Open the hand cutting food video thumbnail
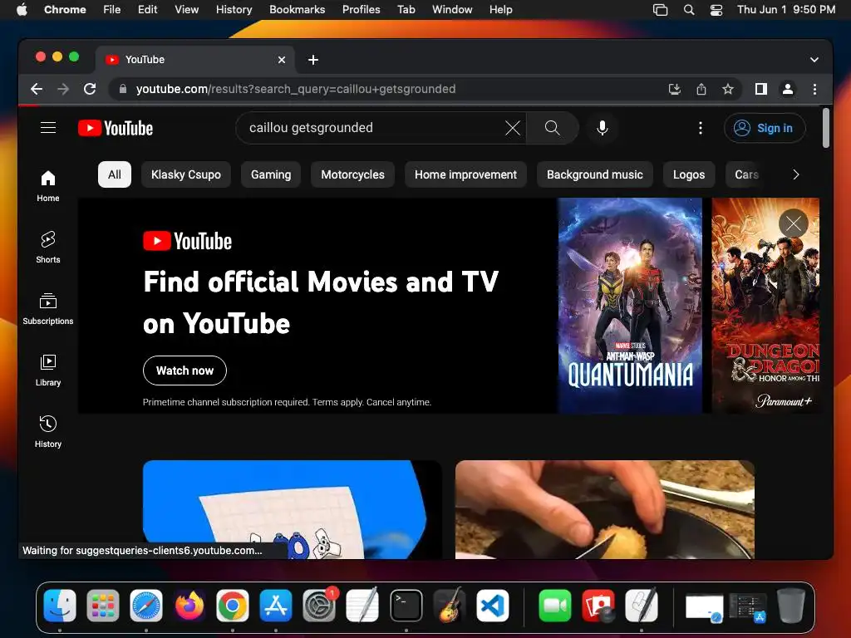 (x=605, y=509)
